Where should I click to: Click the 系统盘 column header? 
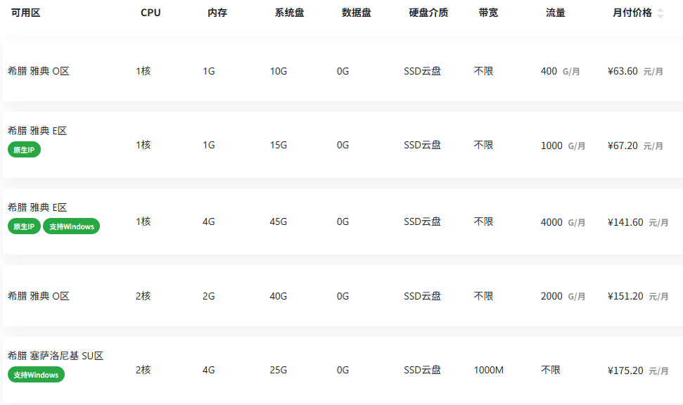click(289, 13)
